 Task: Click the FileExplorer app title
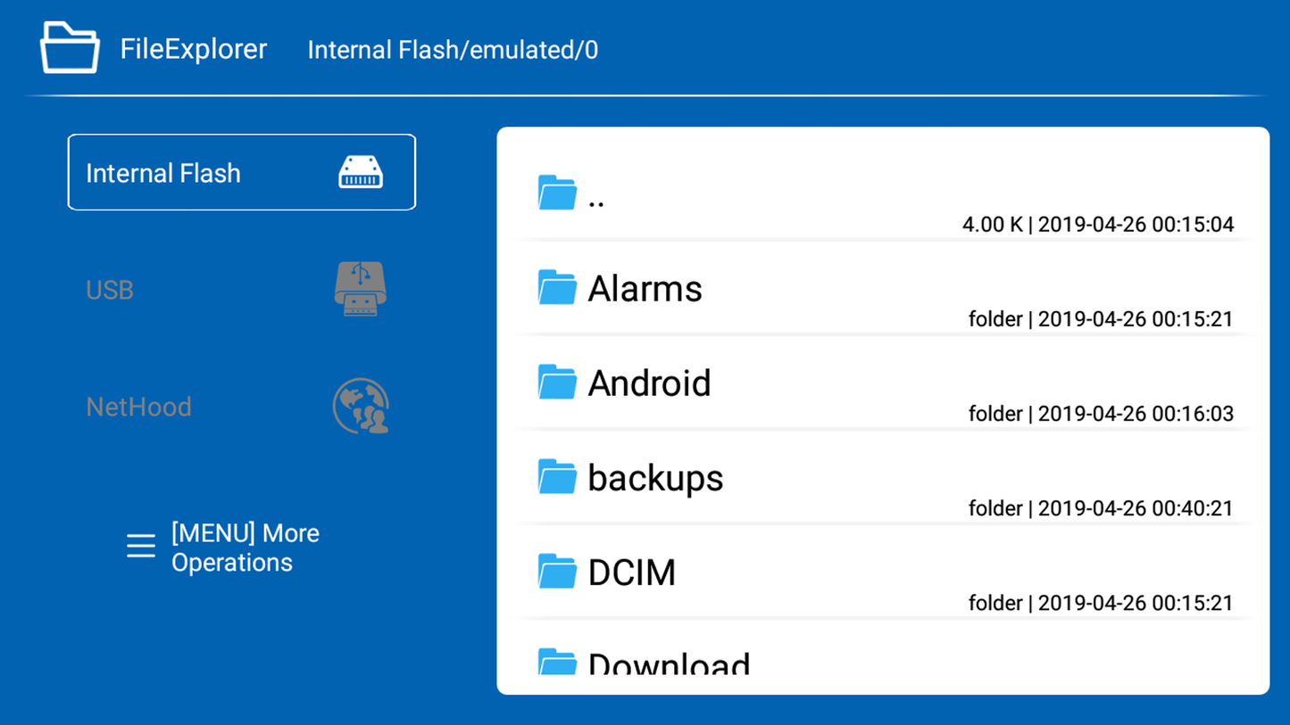pyautogui.click(x=193, y=49)
